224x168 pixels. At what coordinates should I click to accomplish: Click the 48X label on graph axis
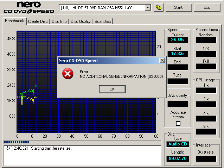click(x=11, y=39)
